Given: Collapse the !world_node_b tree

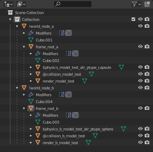Looking at the screenshot, I should pyautogui.click(x=17, y=88).
